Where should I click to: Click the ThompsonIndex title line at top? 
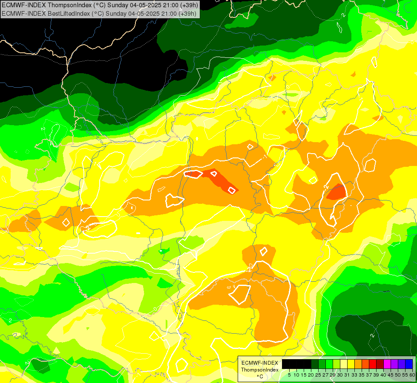pyautogui.click(x=100, y=5)
